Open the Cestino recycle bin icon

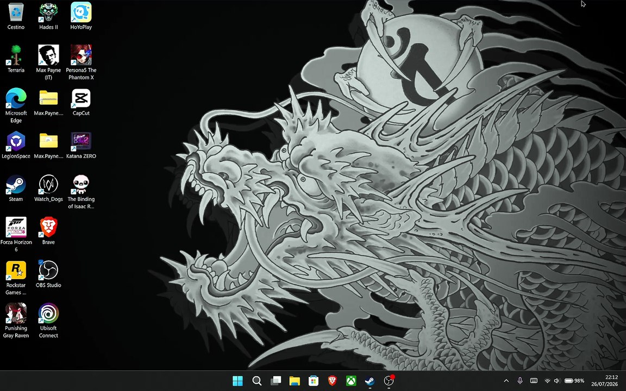[16, 16]
